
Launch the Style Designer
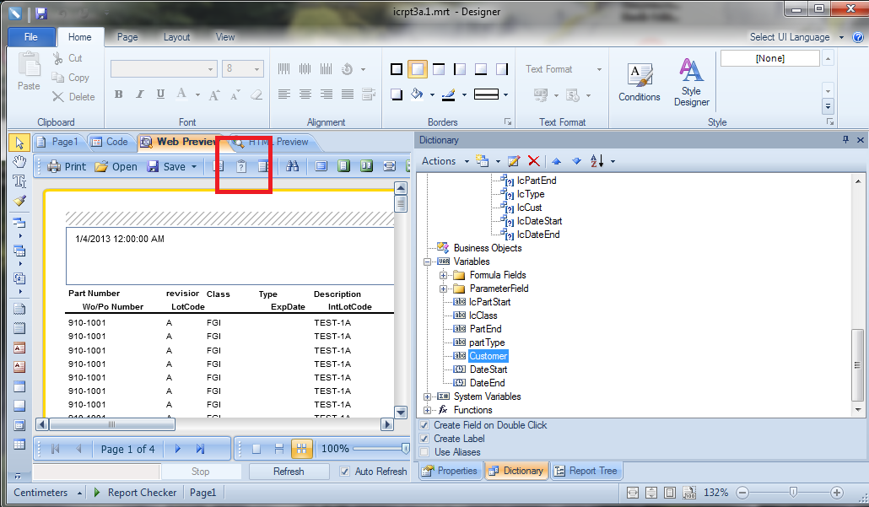(x=691, y=82)
